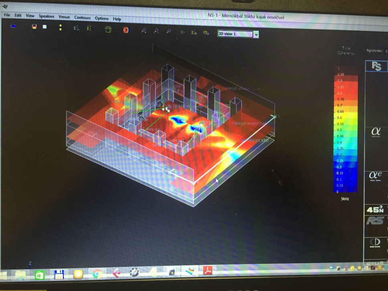Select the Alpha System speaker series logo
Image resolution: width=388 pixels, height=291 pixels.
pyautogui.click(x=376, y=132)
